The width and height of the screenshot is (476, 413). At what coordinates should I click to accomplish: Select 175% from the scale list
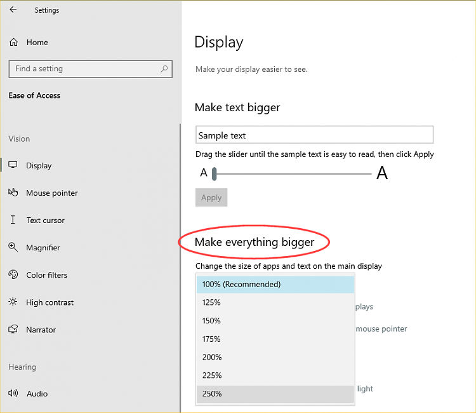click(275, 339)
